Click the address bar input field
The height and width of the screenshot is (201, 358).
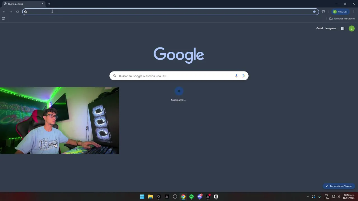171,12
